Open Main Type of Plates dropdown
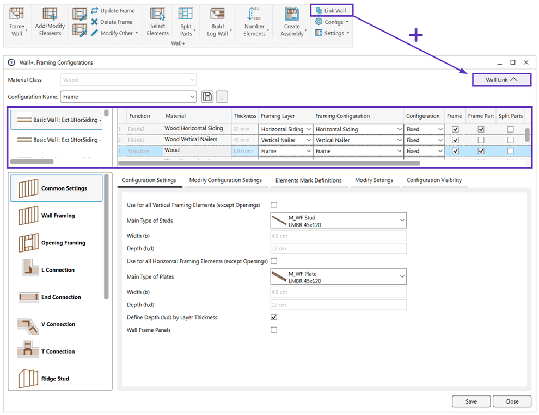Screen dimensions: 539x415 point(338,277)
